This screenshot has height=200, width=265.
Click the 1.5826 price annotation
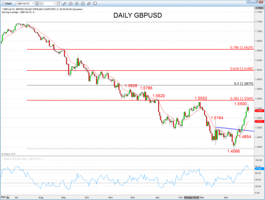[x=131, y=86]
